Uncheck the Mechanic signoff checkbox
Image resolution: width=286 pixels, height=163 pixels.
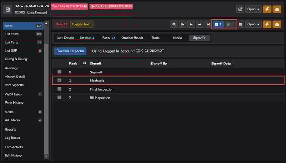pos(59,80)
